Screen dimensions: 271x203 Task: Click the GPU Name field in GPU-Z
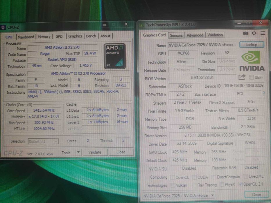pos(202,45)
